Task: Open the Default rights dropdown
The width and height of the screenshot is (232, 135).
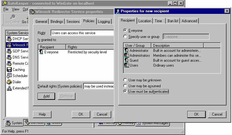Action: [99, 86]
